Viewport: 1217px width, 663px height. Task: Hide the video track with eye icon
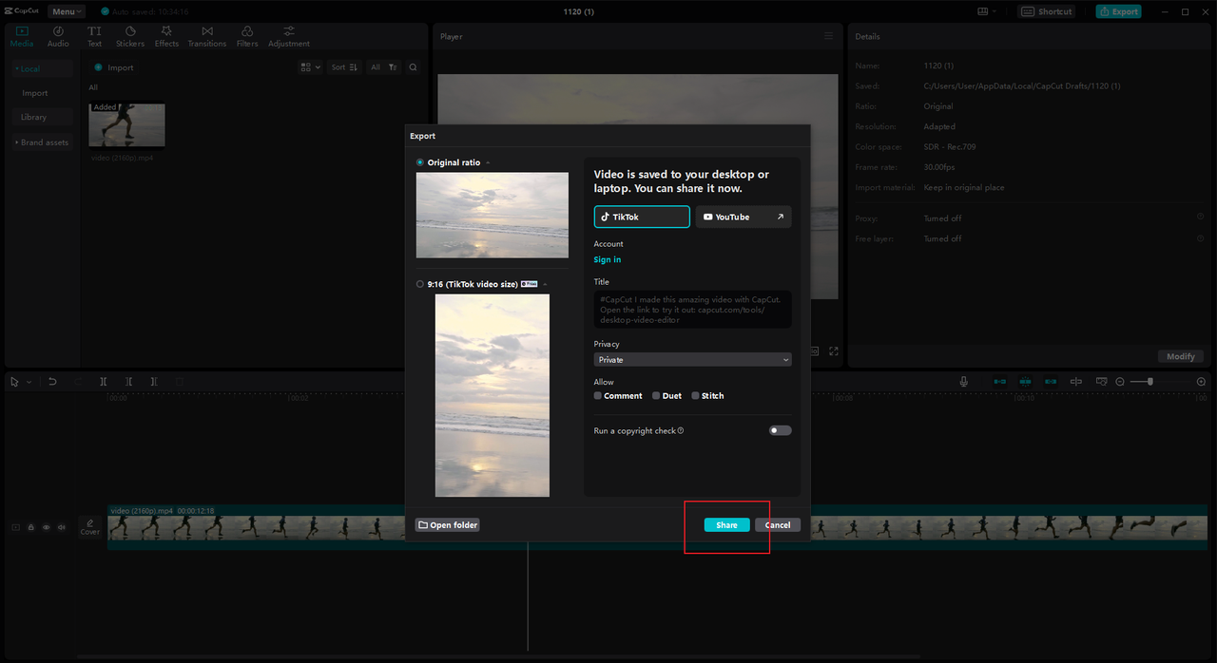pos(46,527)
